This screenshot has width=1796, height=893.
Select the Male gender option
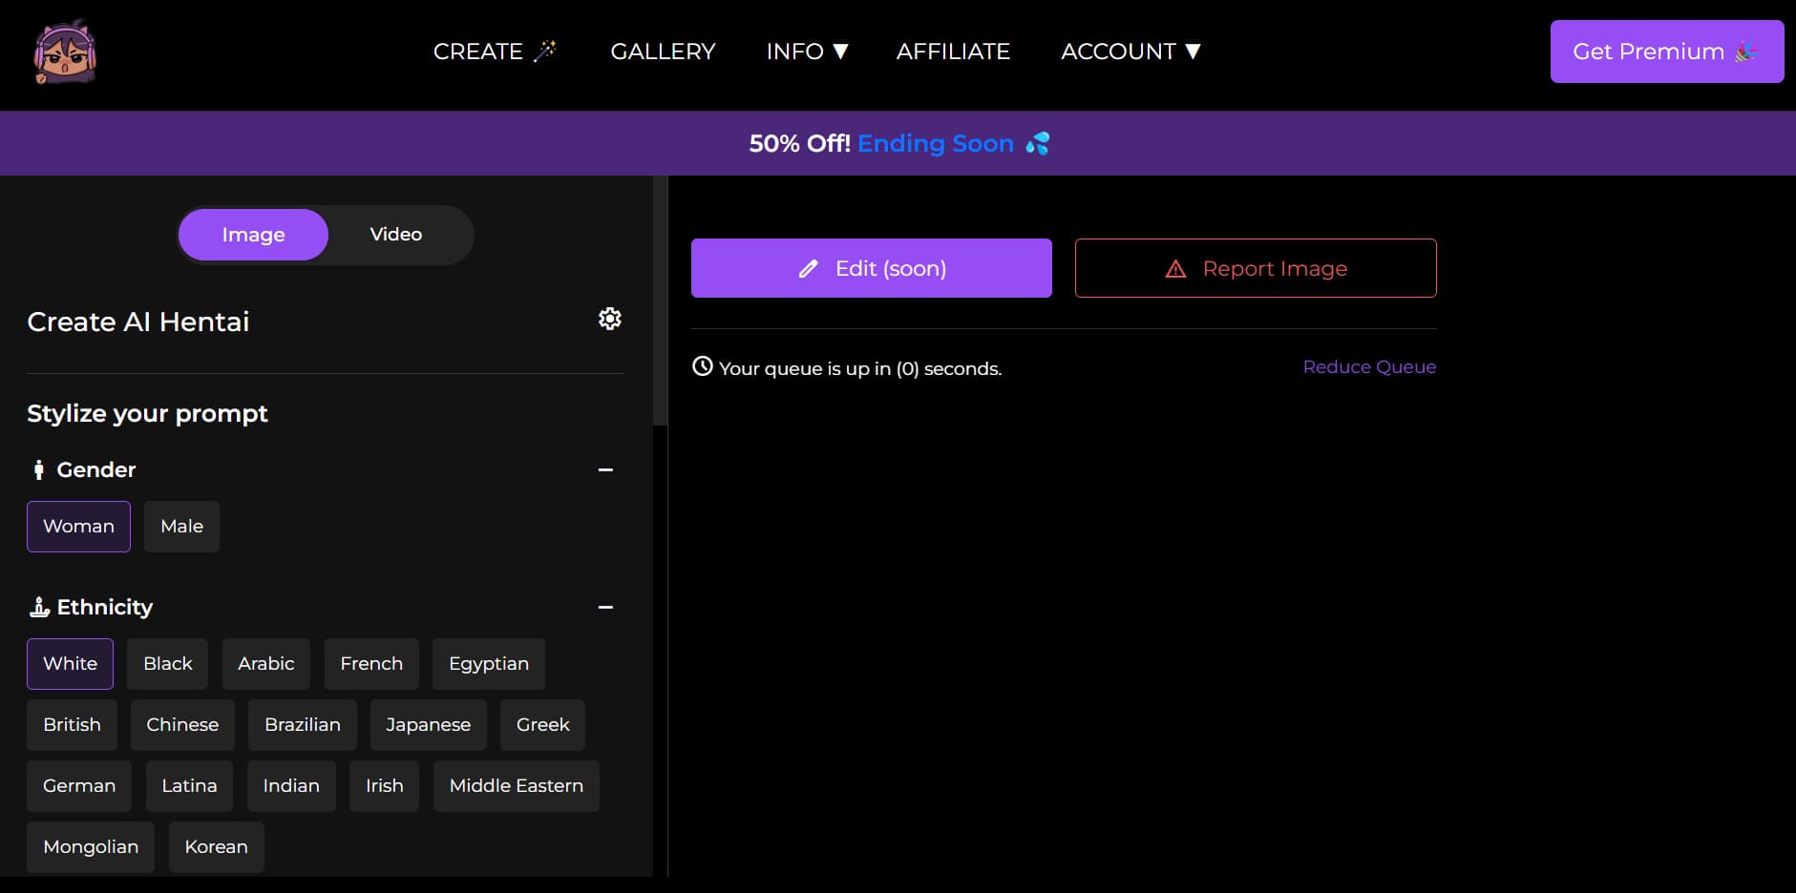pyautogui.click(x=181, y=526)
